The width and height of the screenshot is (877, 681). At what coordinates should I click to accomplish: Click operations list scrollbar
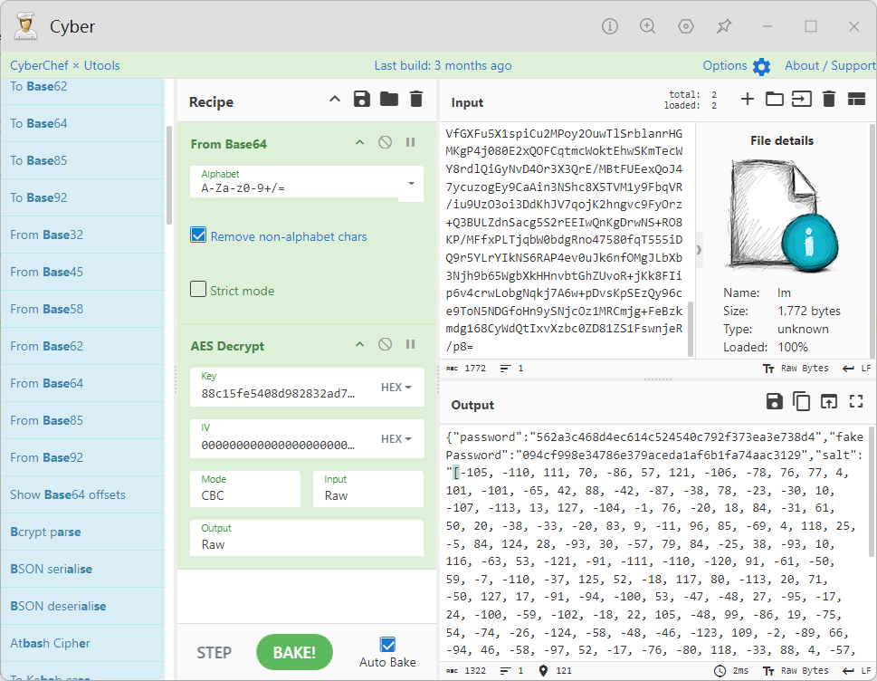169,175
